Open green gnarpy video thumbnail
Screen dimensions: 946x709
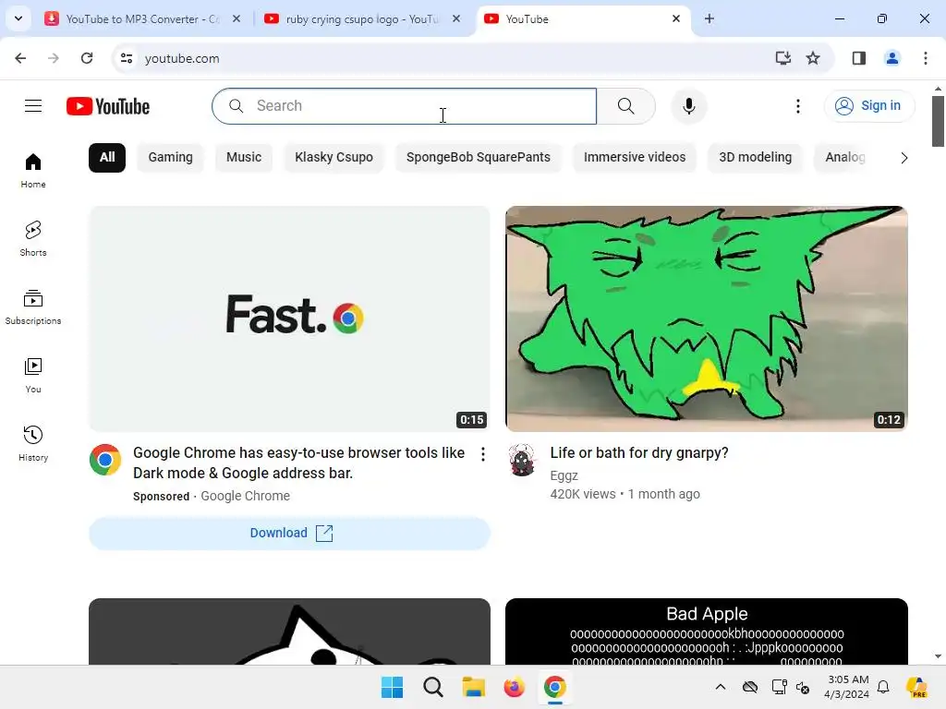[707, 318]
